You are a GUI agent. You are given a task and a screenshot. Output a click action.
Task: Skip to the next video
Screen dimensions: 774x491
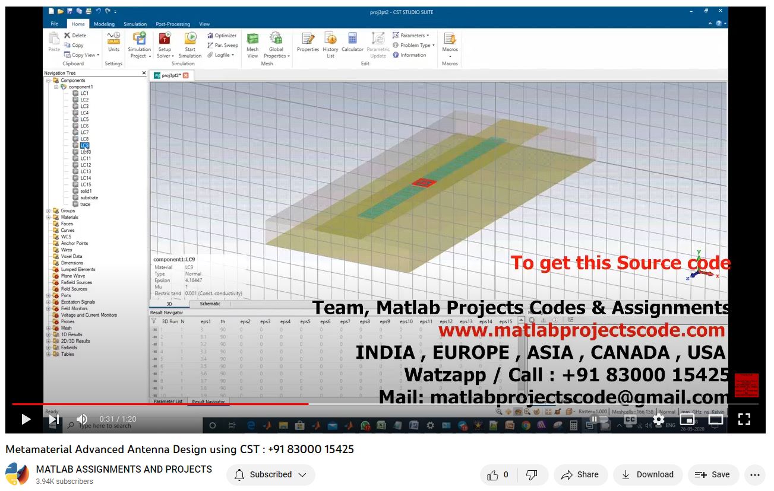[54, 419]
